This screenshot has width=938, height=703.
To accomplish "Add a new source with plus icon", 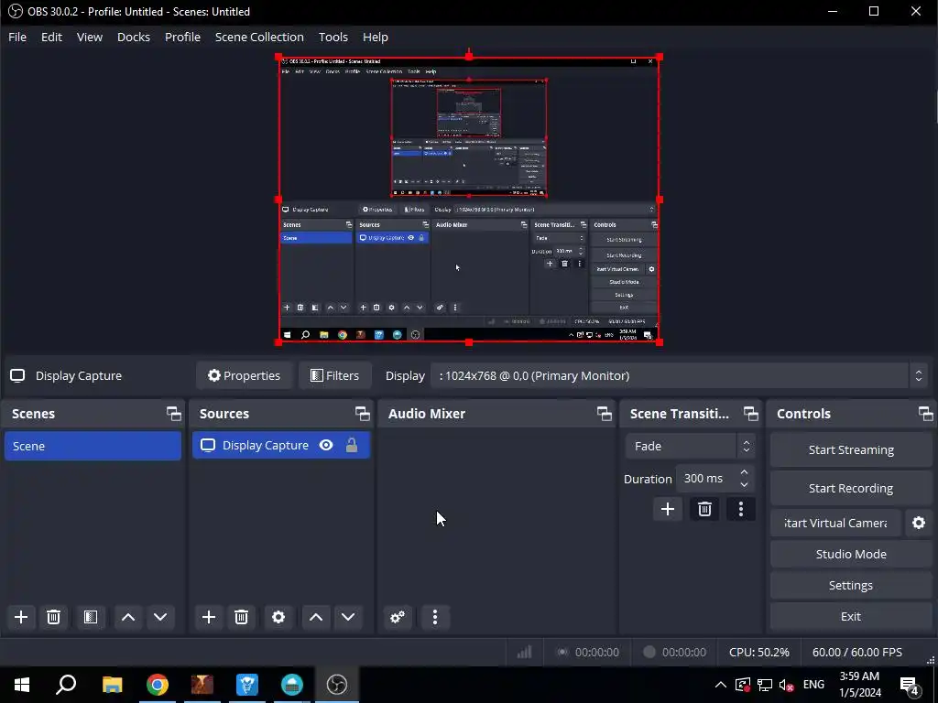I will tap(209, 617).
